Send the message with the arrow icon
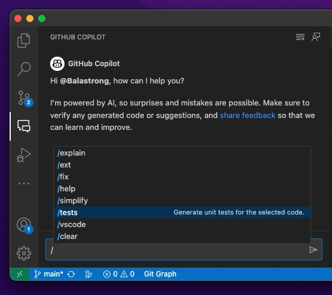The image size is (332, 295). (313, 250)
